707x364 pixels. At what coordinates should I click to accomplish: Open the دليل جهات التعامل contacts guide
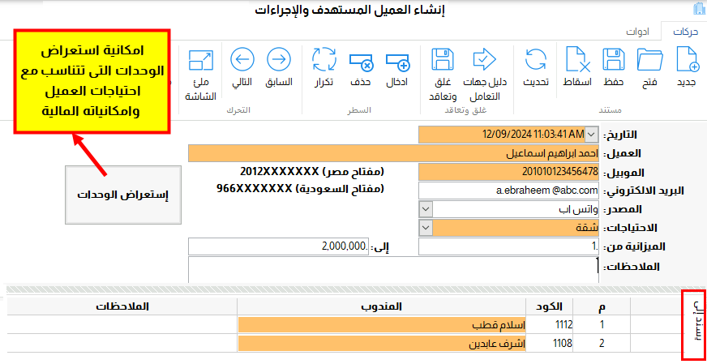[484, 61]
